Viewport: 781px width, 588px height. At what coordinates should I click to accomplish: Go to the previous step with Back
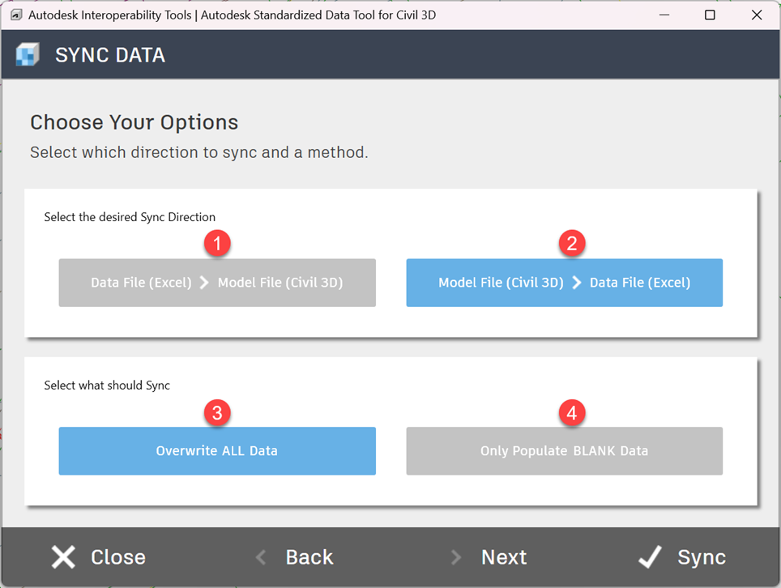[x=295, y=557]
